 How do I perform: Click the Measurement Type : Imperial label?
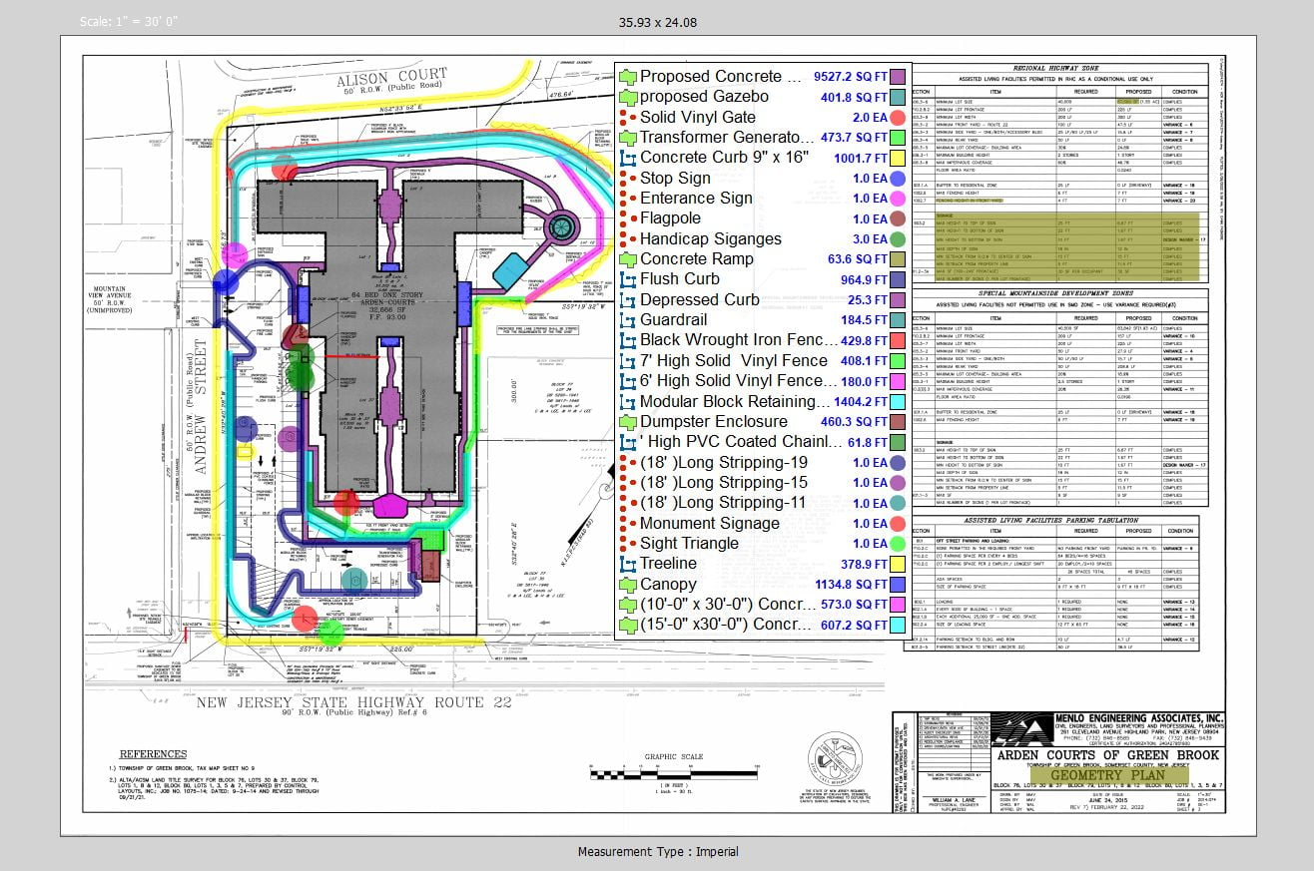pos(658,851)
